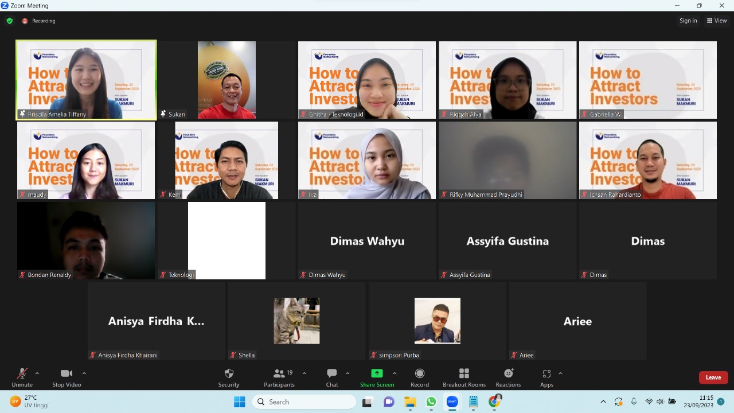This screenshot has height=413, width=734.
Task: Click the Recording indicator at top left
Action: click(37, 21)
